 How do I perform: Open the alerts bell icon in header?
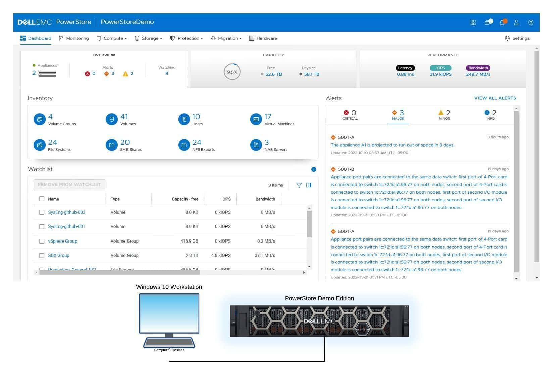pos(503,22)
